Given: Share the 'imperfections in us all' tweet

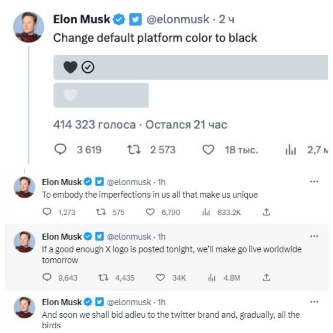Looking at the screenshot, I should [x=266, y=212].
